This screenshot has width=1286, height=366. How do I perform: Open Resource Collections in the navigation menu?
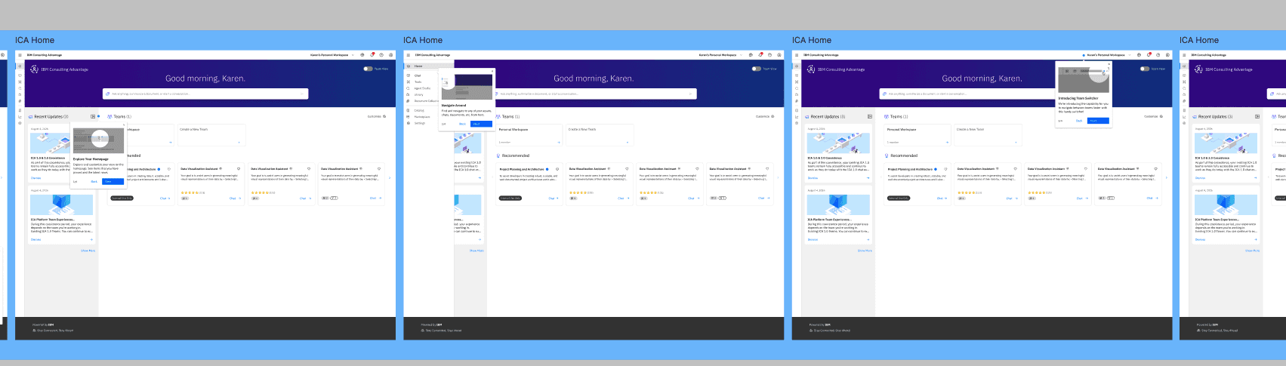426,100
